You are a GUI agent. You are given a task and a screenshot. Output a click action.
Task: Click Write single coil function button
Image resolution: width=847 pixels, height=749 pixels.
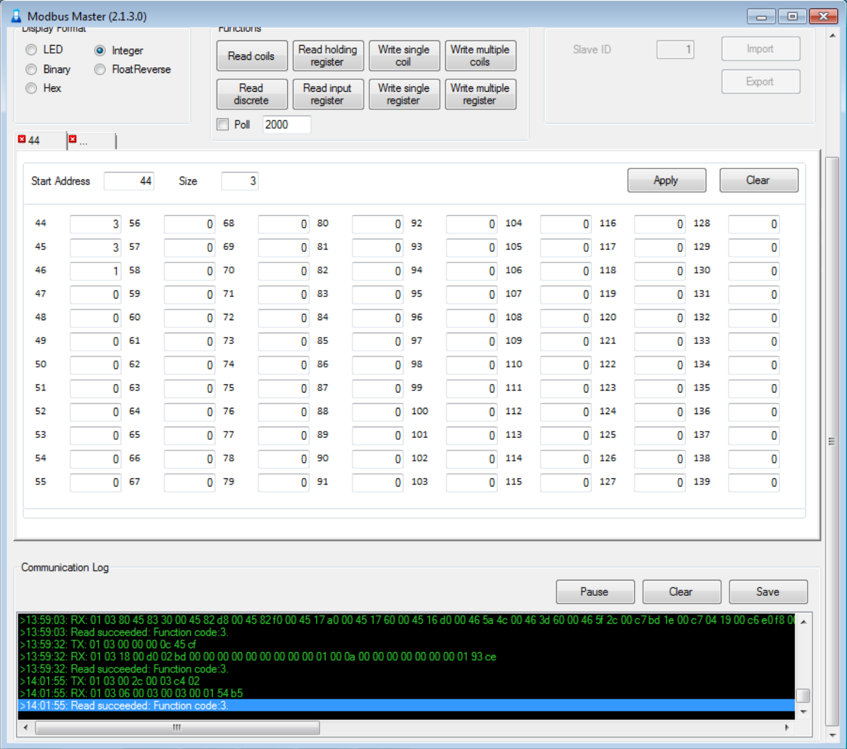[x=404, y=56]
